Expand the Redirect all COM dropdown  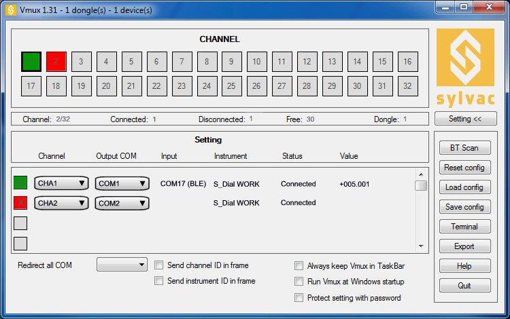122,265
